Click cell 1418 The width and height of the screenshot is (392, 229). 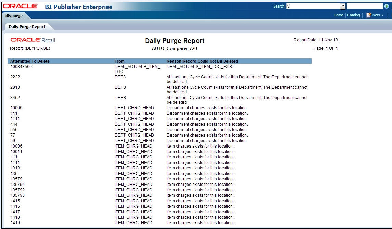tap(15, 217)
